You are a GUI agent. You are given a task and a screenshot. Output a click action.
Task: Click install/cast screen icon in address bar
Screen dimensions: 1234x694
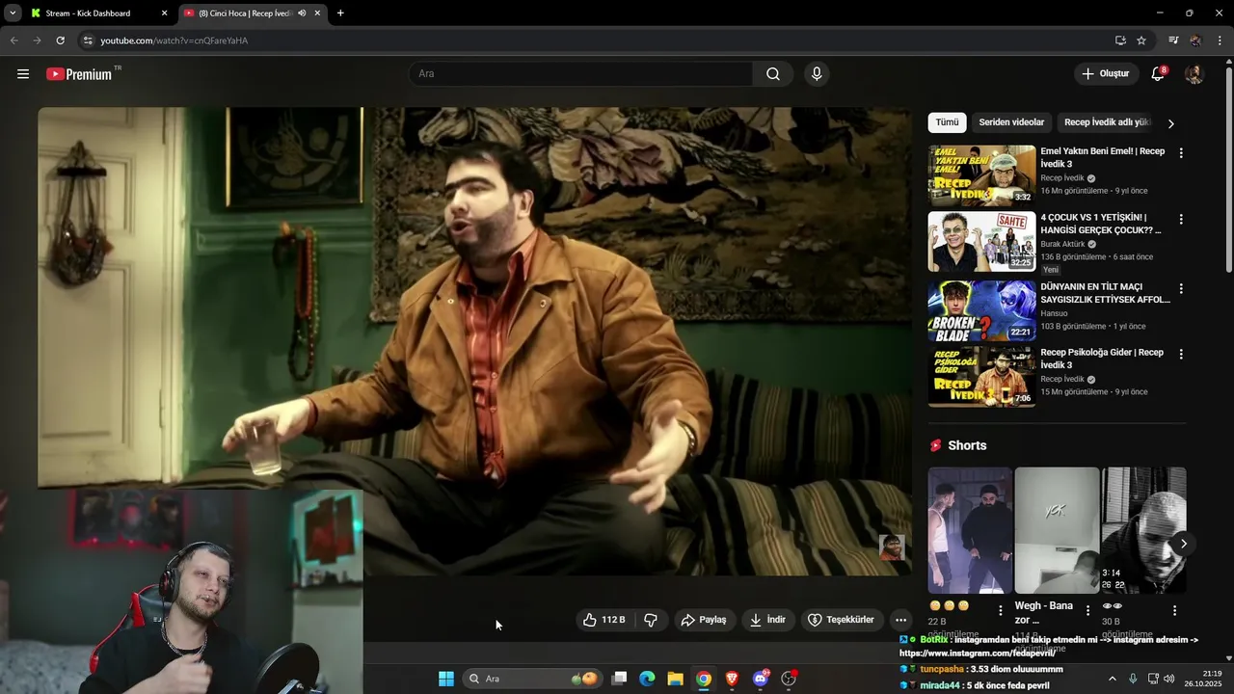(x=1120, y=40)
